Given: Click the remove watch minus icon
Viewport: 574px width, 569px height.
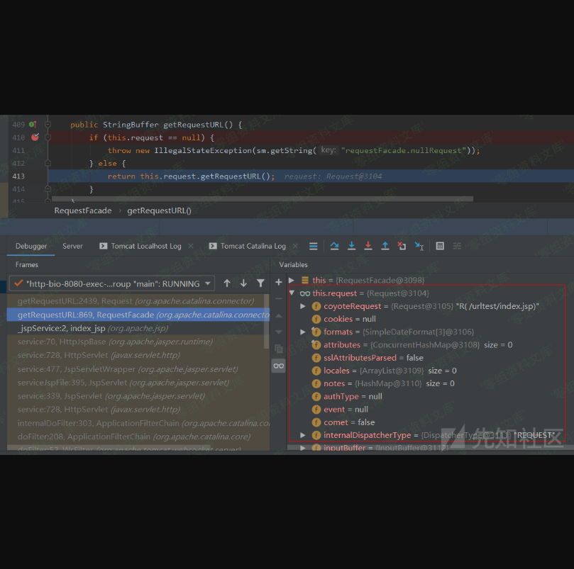Looking at the screenshot, I should pyautogui.click(x=279, y=299).
